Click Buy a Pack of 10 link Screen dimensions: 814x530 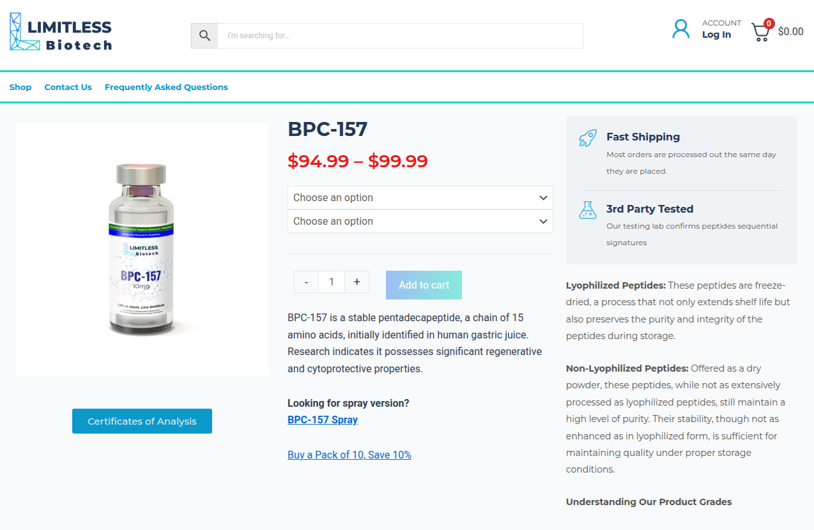pyautogui.click(x=349, y=455)
